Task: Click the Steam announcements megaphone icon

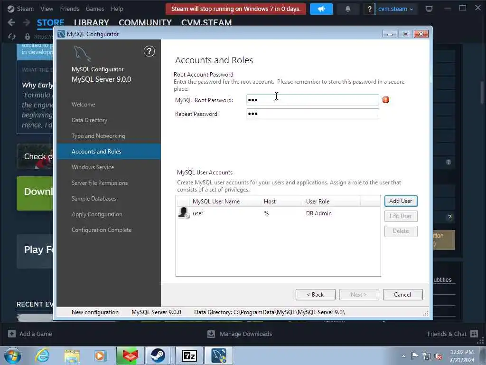Action: click(321, 9)
